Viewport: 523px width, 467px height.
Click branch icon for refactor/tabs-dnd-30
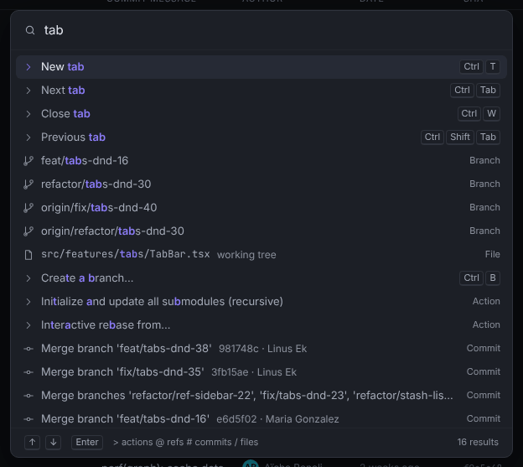click(x=28, y=184)
